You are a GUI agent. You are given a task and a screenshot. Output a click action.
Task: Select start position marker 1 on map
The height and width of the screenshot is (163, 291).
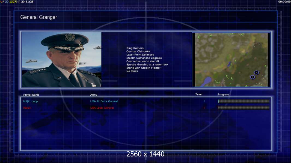pyautogui.click(x=257, y=73)
